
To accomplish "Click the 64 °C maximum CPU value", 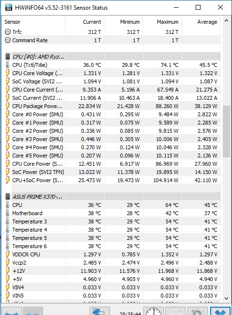I will pos(172,205).
